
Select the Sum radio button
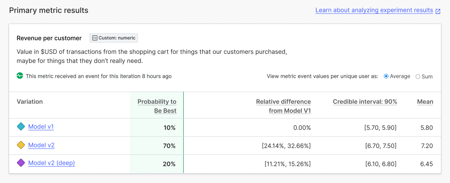tap(418, 76)
